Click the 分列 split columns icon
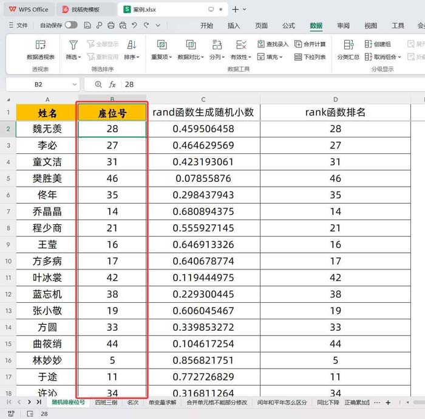 click(x=217, y=45)
